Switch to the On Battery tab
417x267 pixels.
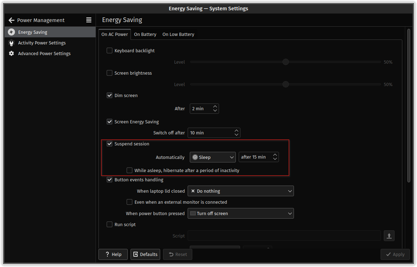pyautogui.click(x=145, y=34)
